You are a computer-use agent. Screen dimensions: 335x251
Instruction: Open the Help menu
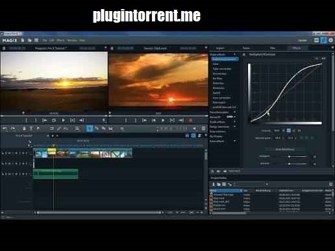82,40
